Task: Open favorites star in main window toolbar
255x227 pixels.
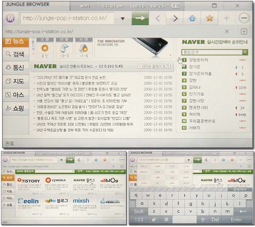Action: 210,18
